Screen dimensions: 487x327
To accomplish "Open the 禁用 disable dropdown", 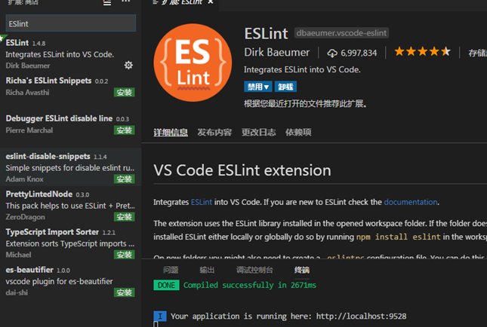I will [257, 87].
